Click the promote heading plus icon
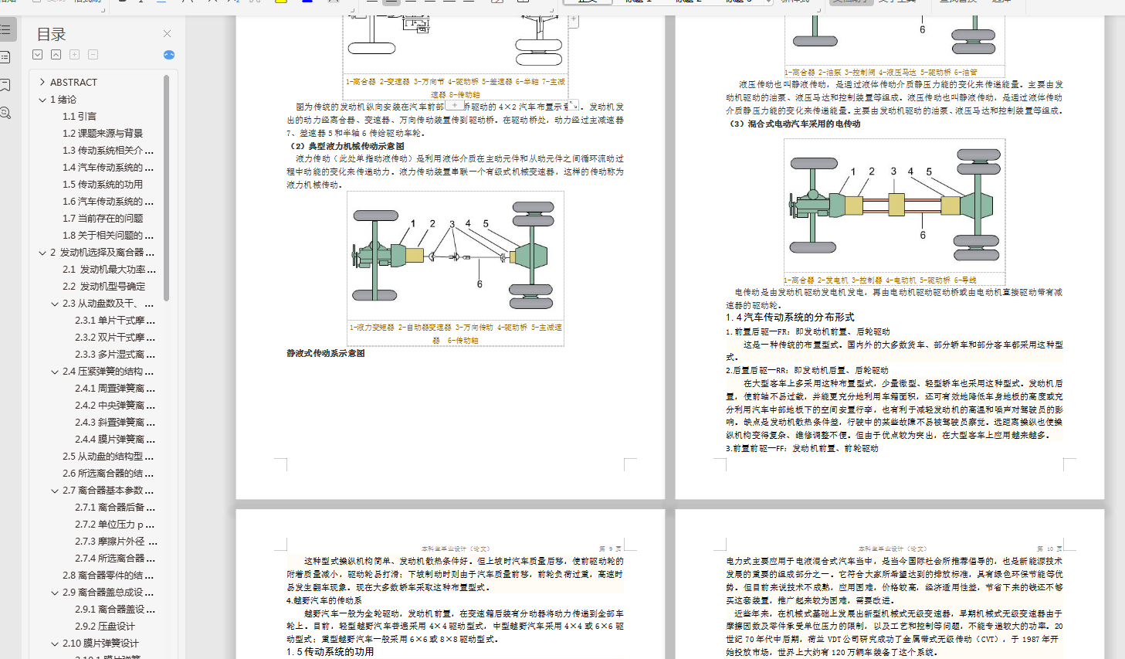 (x=75, y=55)
